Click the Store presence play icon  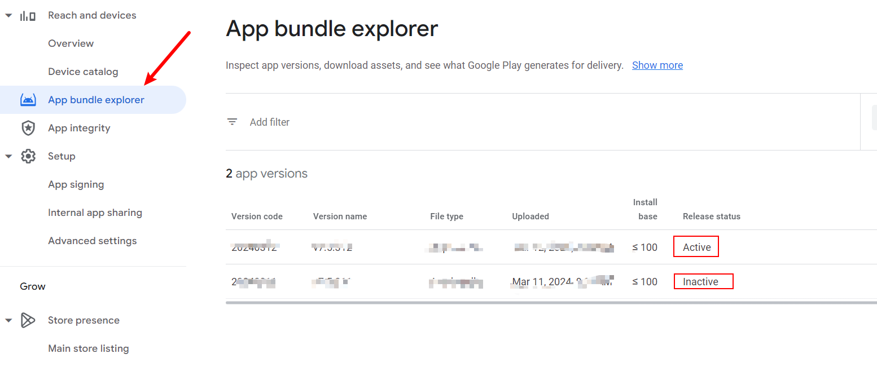click(28, 320)
